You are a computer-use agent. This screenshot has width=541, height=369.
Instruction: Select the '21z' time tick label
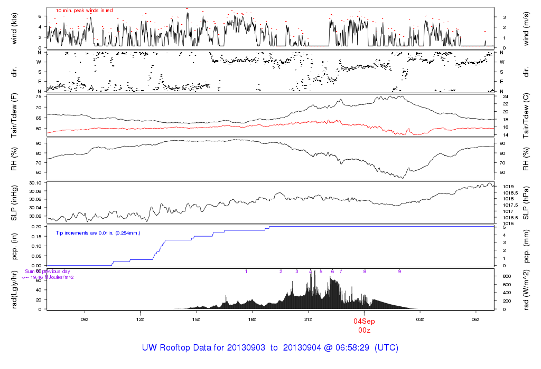pyautogui.click(x=308, y=319)
